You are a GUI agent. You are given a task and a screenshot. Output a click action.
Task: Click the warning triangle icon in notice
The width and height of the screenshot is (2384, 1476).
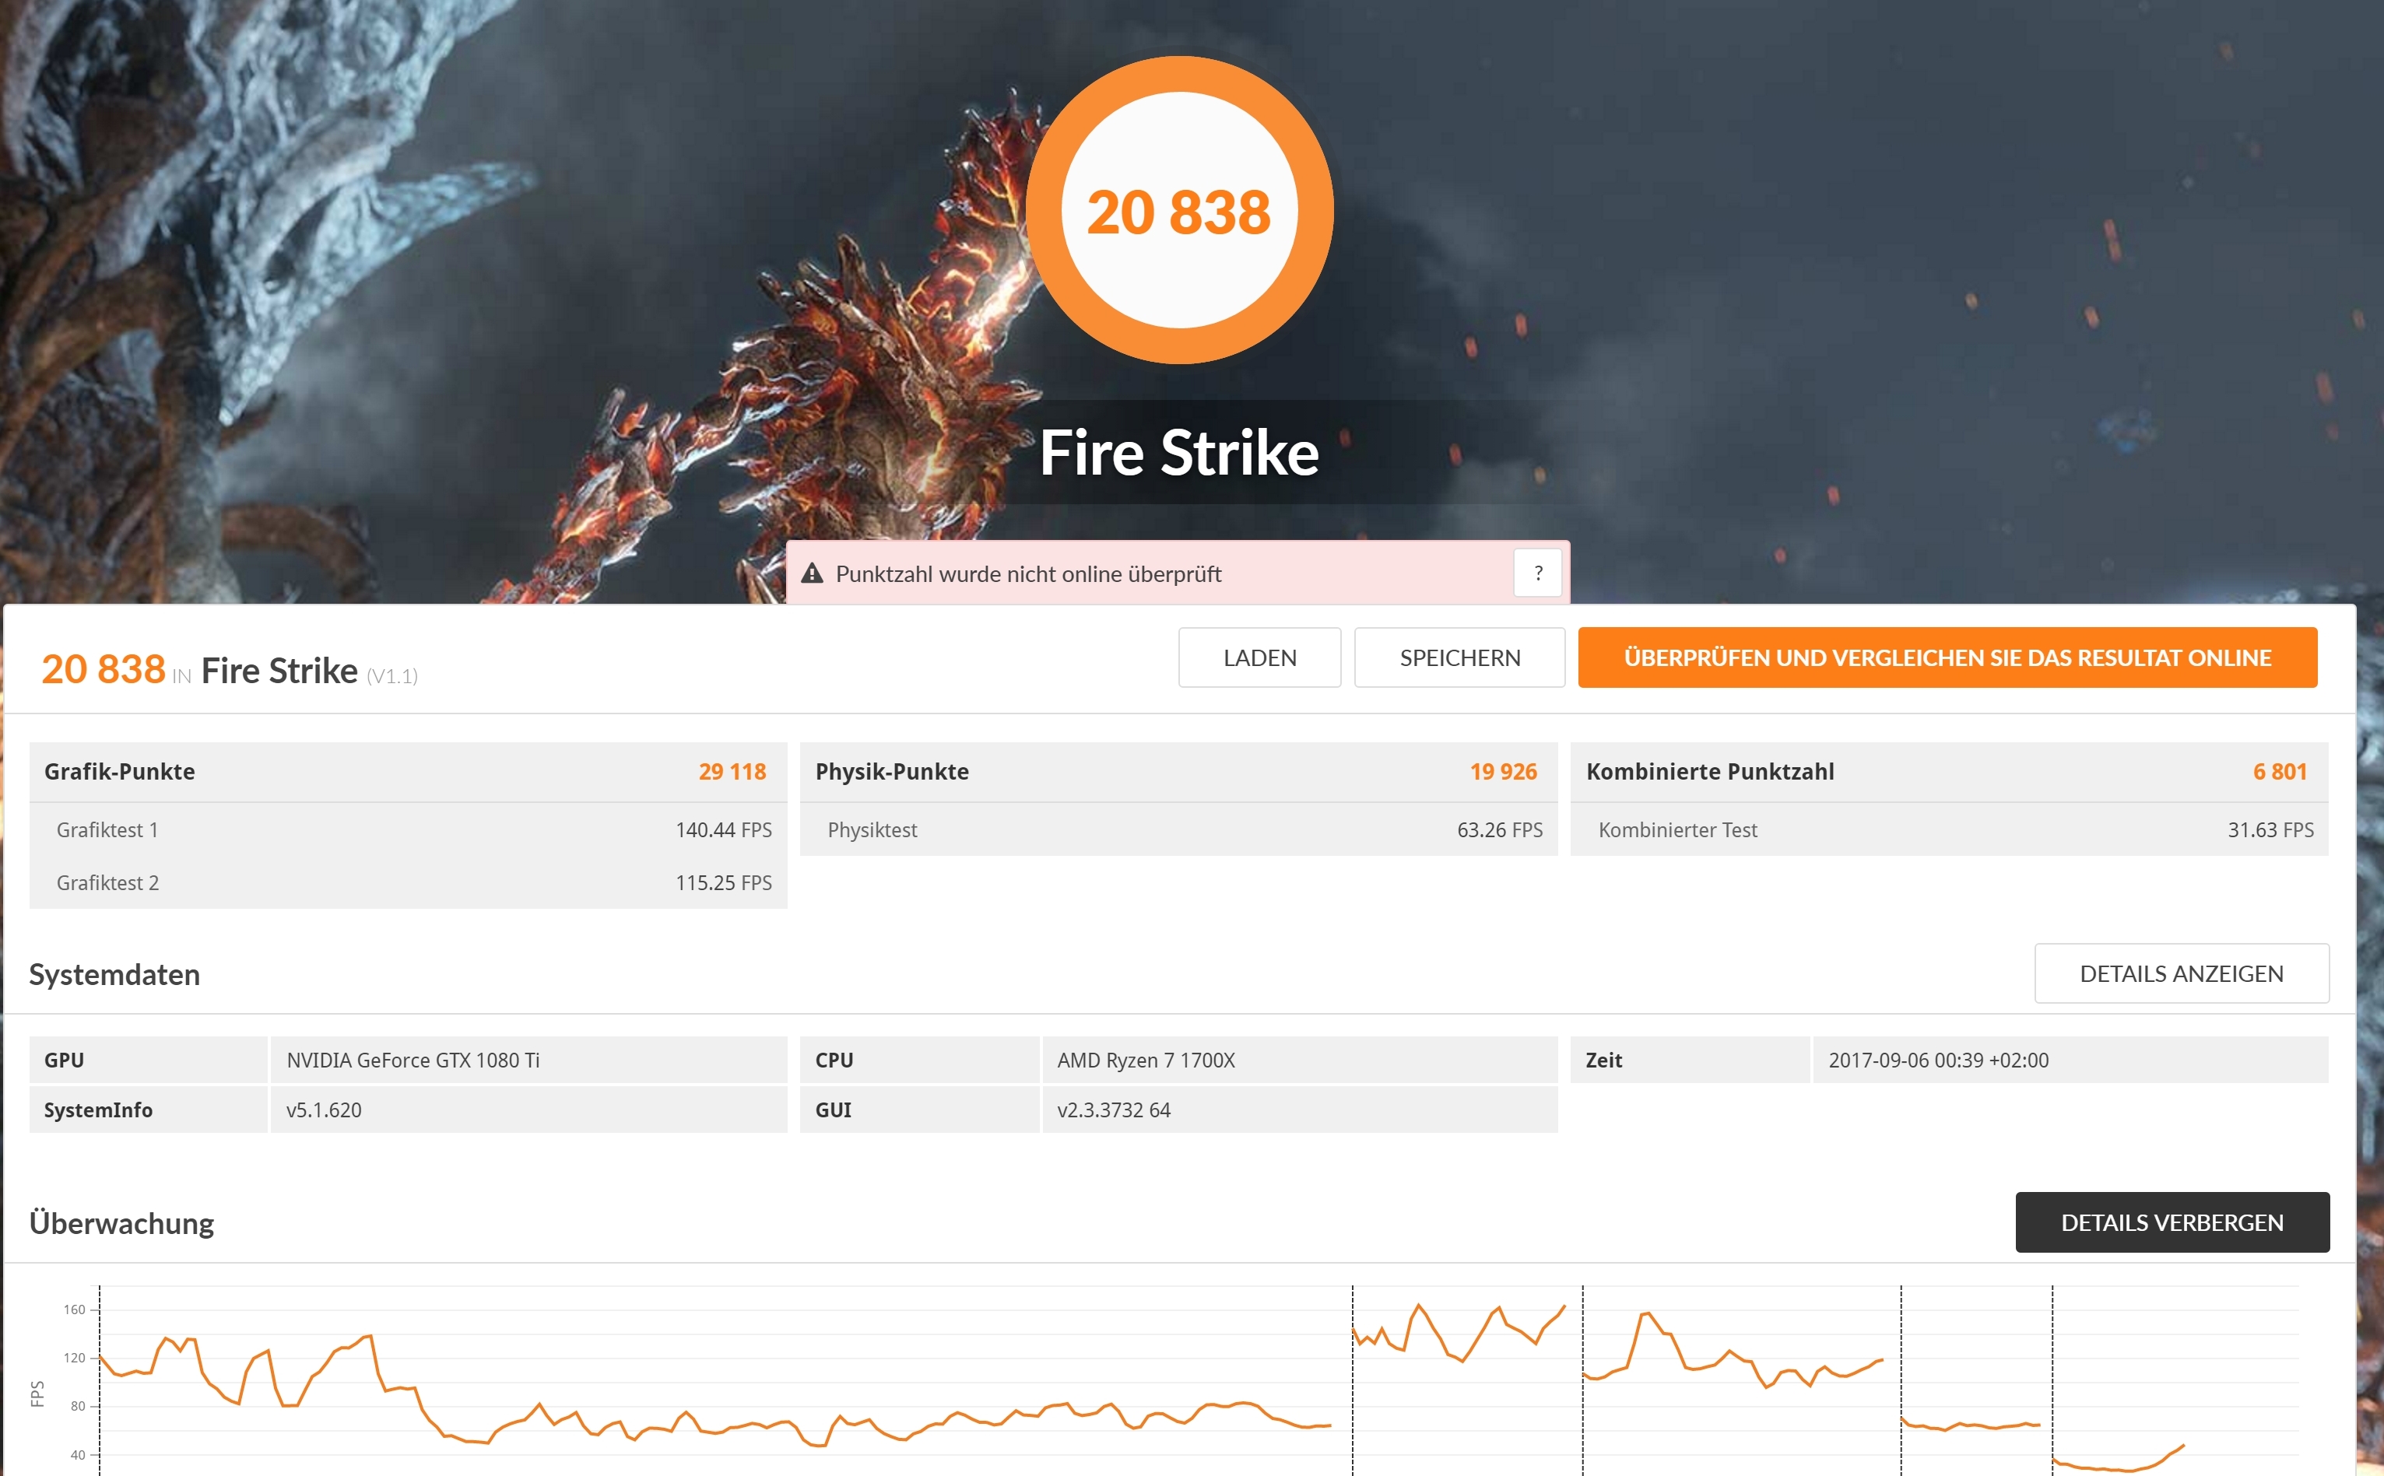811,573
